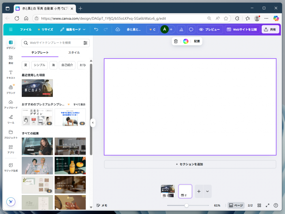Open the Canva AI sparkle button bottom left
This screenshot has width=285, height=214.
click(x=11, y=202)
